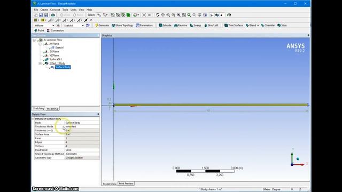Switch to the Sketching tab

click(x=38, y=108)
